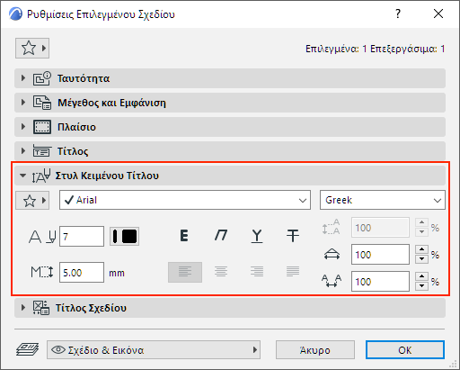The height and width of the screenshot is (370, 460).
Task: Select center text alignment
Action: [221, 272]
